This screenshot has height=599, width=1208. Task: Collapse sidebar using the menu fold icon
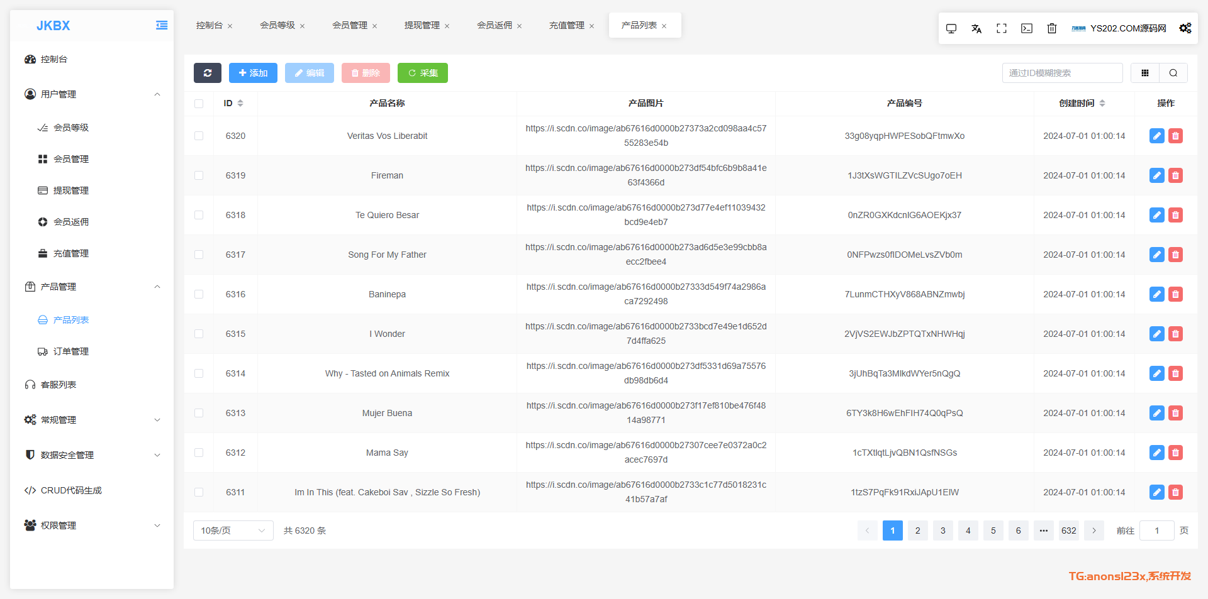click(x=162, y=25)
